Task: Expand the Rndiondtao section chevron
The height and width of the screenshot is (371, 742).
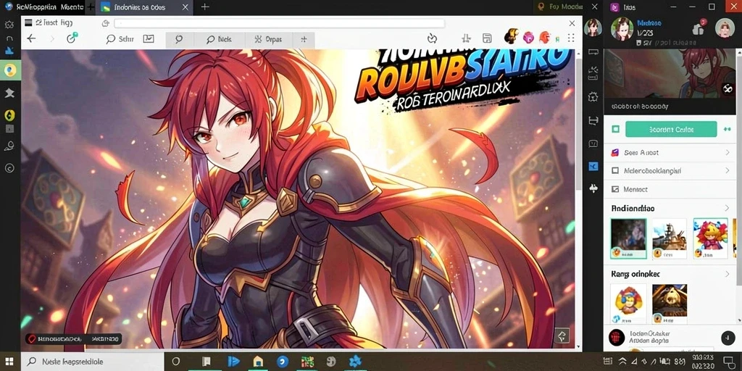Action: (727, 208)
